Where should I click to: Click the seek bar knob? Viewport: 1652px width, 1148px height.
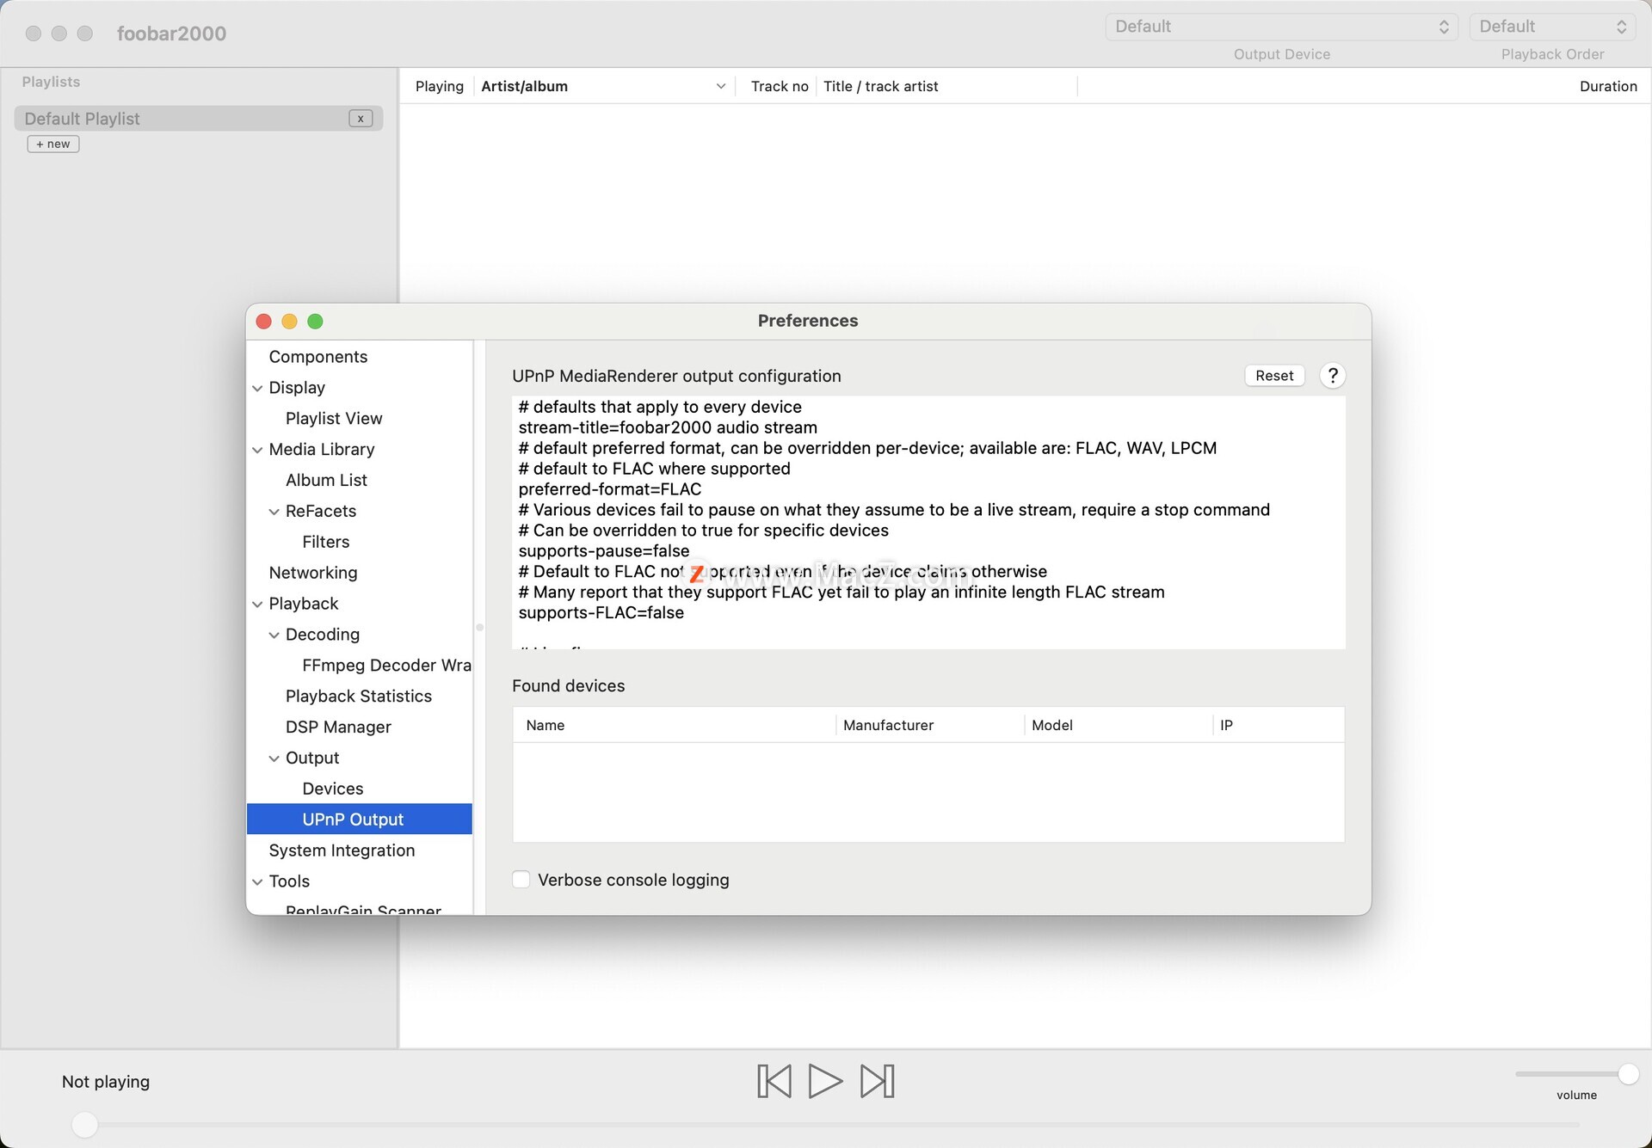pyautogui.click(x=84, y=1125)
